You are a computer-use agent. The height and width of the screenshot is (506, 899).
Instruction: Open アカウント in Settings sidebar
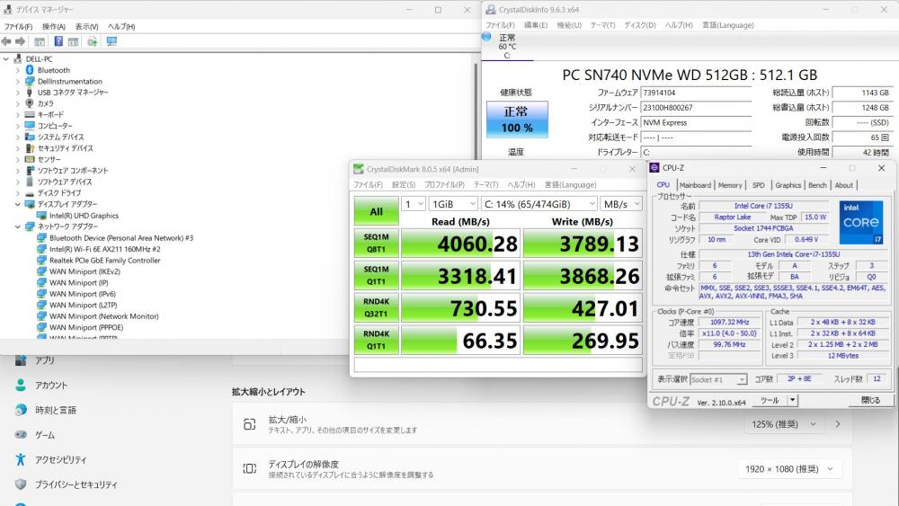51,385
